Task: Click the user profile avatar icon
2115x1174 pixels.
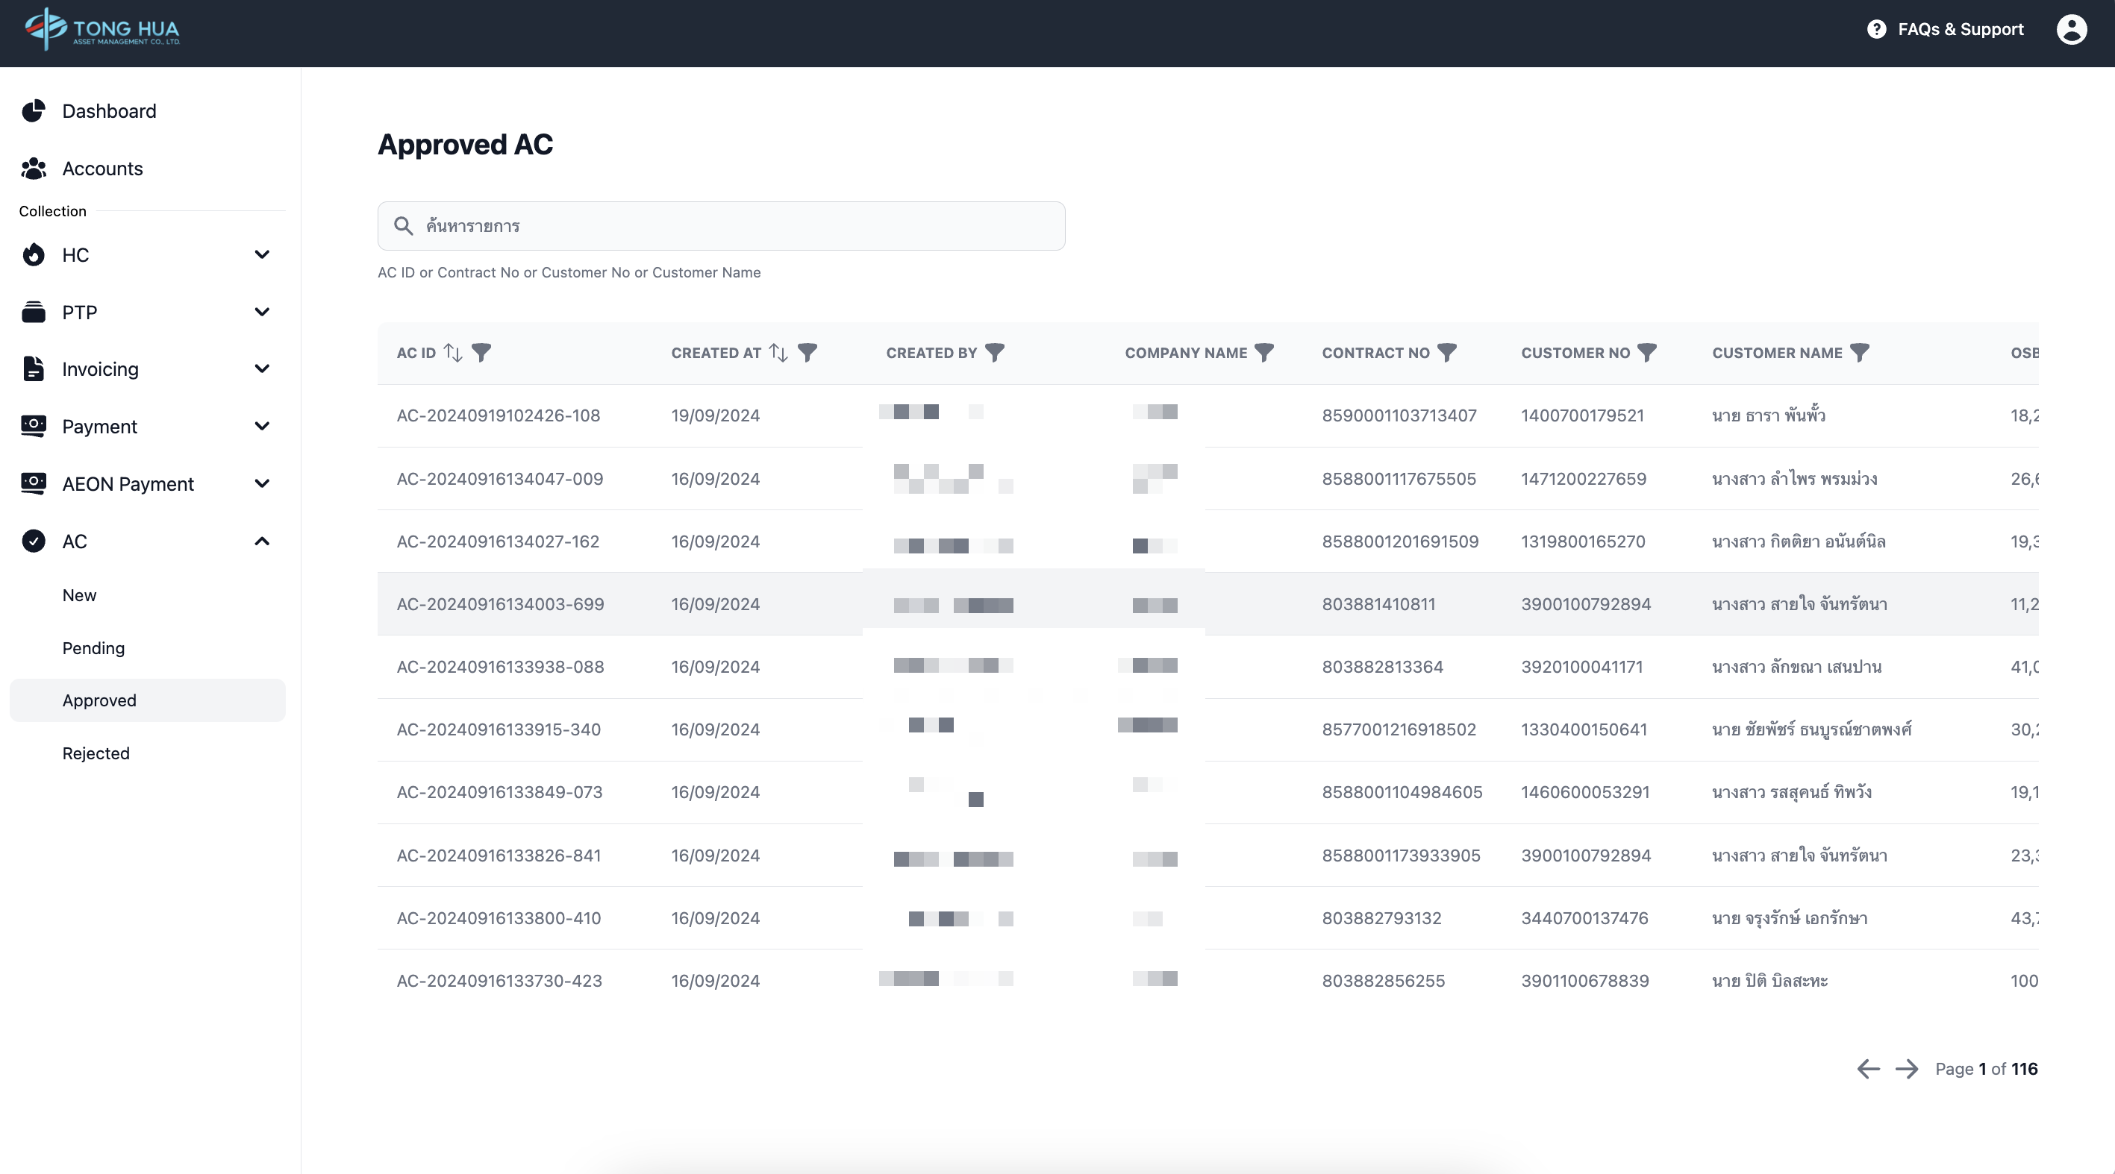Action: tap(2072, 30)
